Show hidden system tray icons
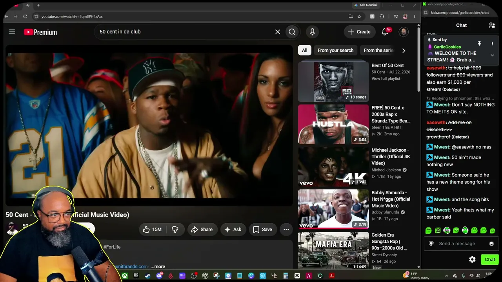This screenshot has height=282, width=502. [446, 276]
